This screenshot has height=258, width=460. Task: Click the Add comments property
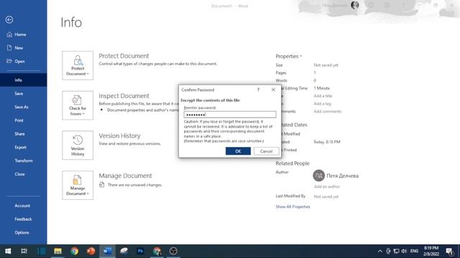point(328,112)
